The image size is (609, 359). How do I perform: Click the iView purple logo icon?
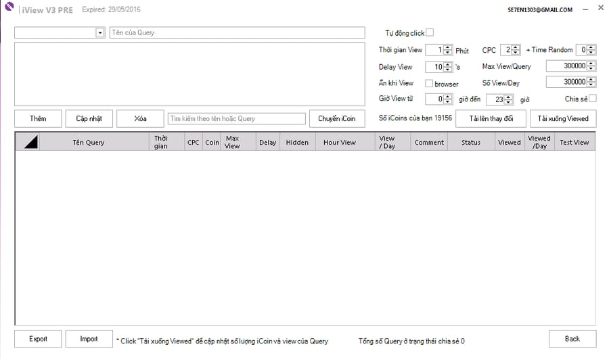(x=9, y=6)
